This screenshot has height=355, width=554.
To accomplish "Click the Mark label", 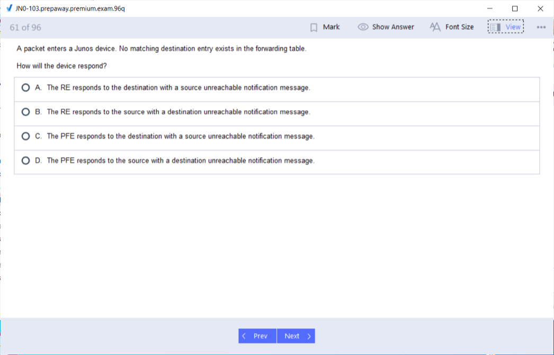I will tap(331, 27).
